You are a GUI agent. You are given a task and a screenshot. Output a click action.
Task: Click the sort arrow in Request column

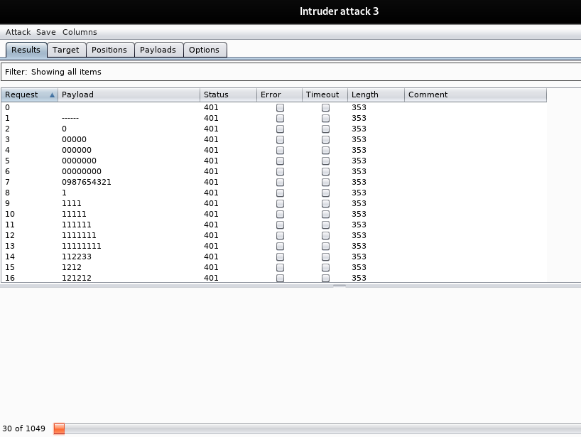[52, 95]
